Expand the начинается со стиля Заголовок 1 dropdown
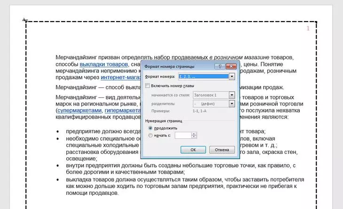 (x=232, y=95)
